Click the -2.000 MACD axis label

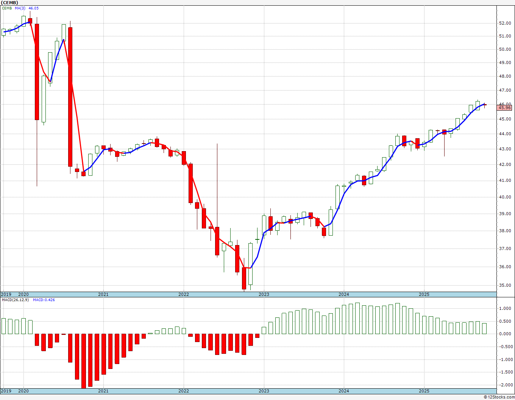pyautogui.click(x=506, y=385)
